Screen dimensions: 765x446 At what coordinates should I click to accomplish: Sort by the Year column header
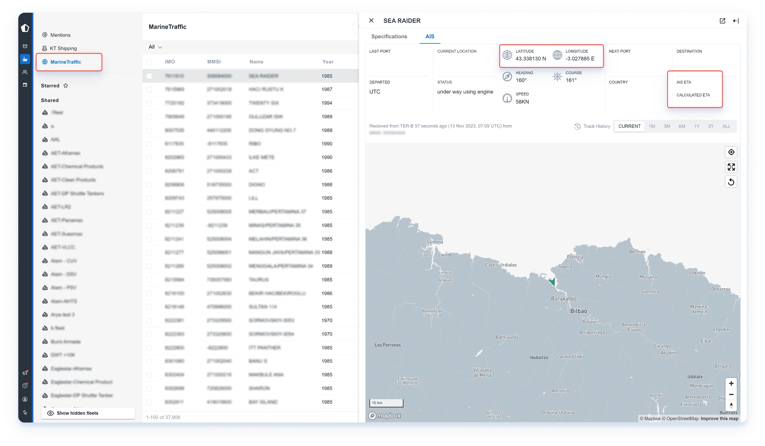(x=328, y=62)
